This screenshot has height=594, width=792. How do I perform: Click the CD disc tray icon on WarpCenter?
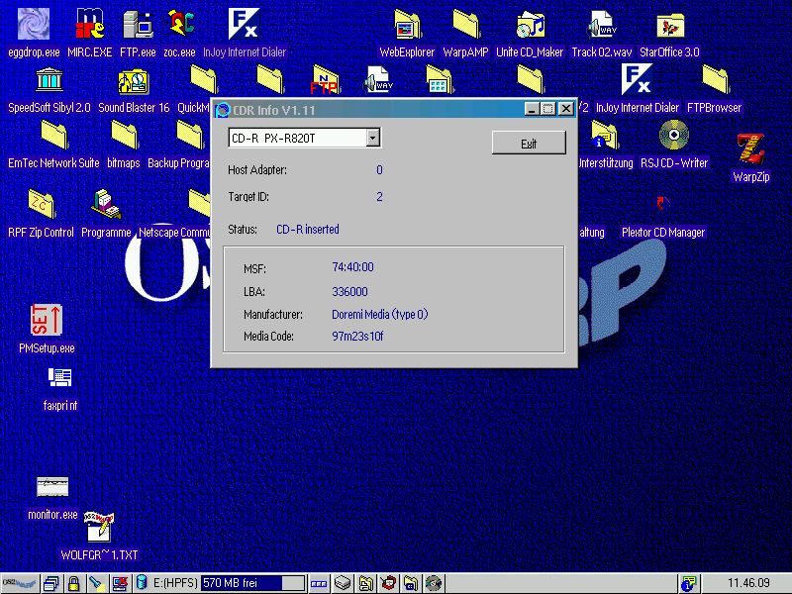pos(434,583)
